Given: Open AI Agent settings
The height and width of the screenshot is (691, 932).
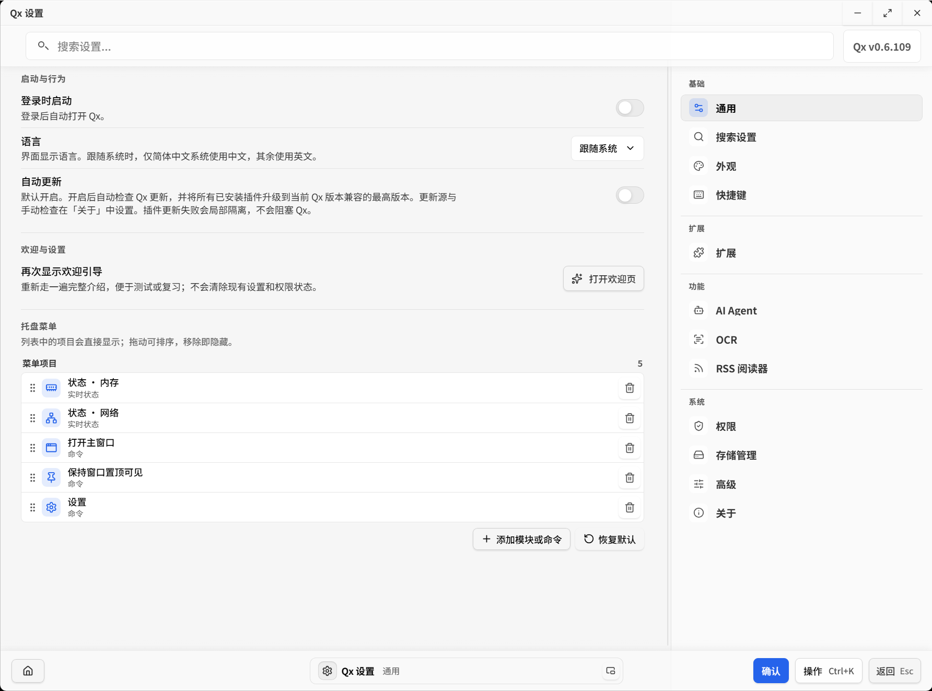Looking at the screenshot, I should 801,311.
